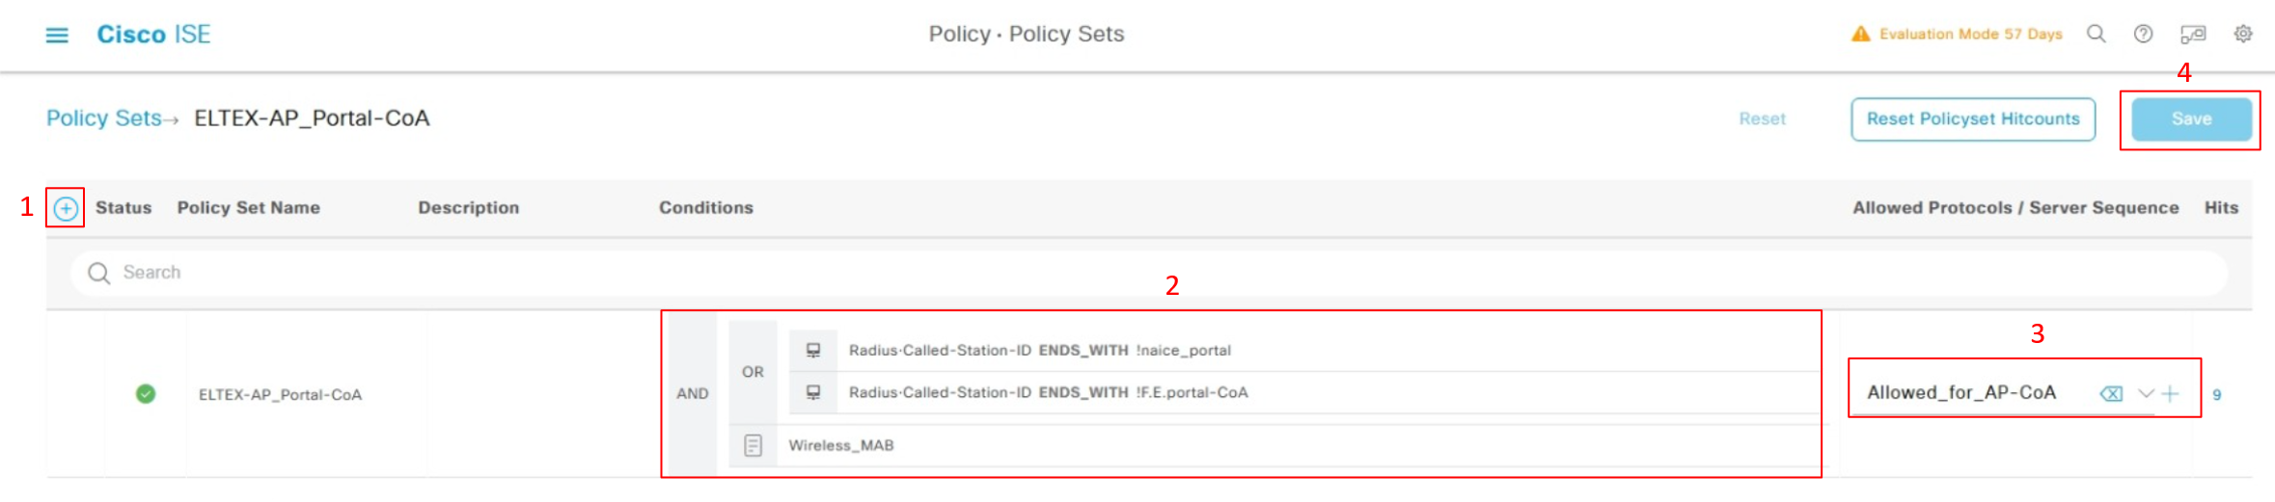Click the Wireless_MAB condition row
The image size is (2275, 502).
(x=841, y=445)
